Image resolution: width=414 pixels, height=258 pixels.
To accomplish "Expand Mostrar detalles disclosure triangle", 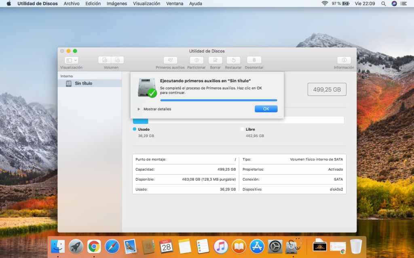I will pyautogui.click(x=139, y=109).
